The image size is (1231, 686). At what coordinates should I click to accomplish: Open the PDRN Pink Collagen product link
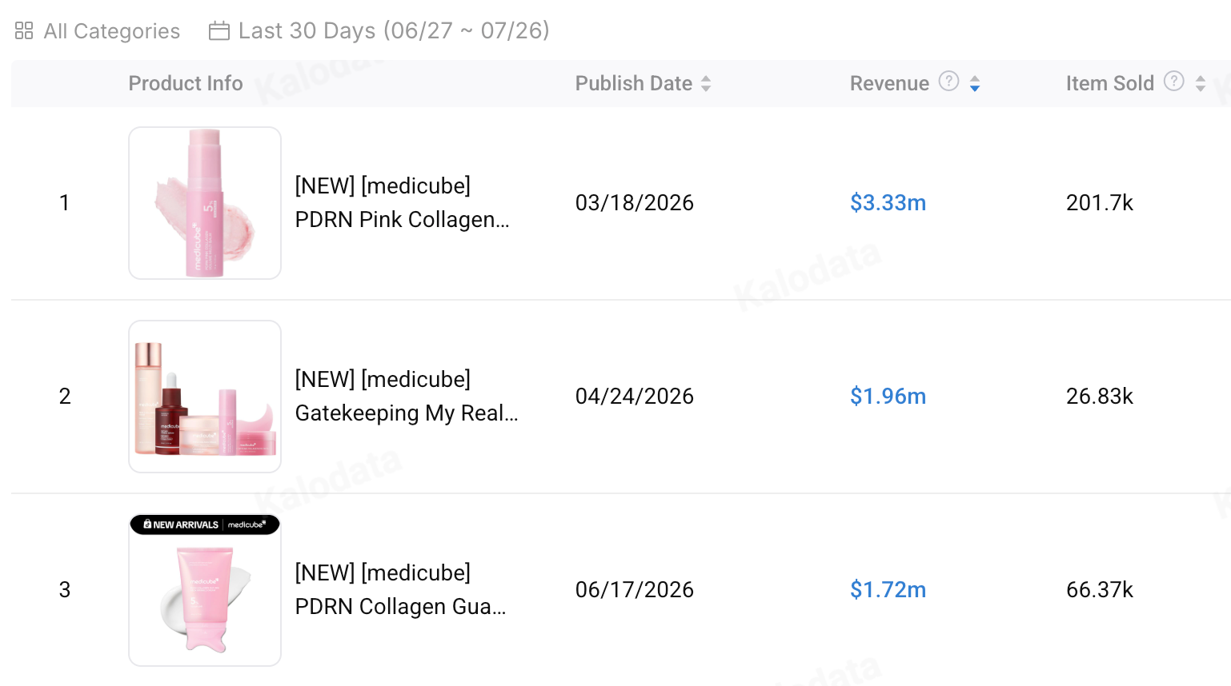pos(402,202)
